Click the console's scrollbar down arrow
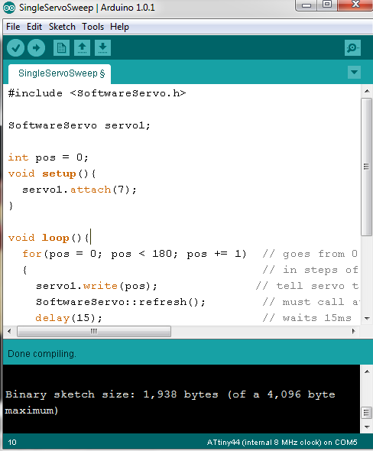 click(x=367, y=427)
